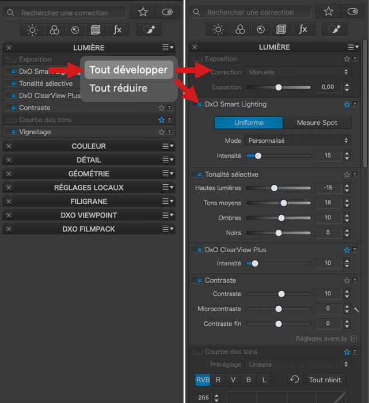Screen dimensions: 369x403
Task: Click the Ombres value field
Action: pos(328,218)
